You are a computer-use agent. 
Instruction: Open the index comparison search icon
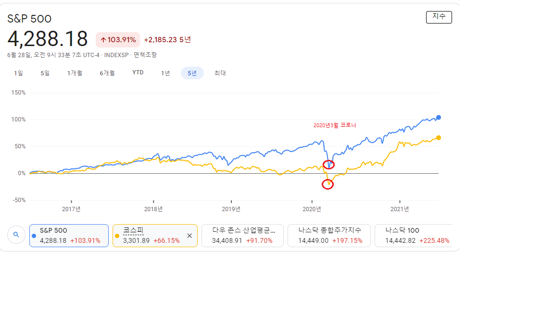click(16, 235)
